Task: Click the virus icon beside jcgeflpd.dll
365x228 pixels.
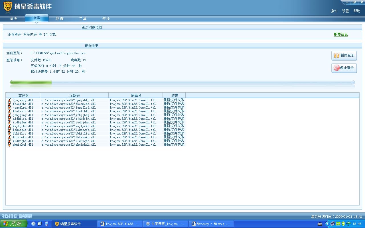Action: pyautogui.click(x=9, y=108)
